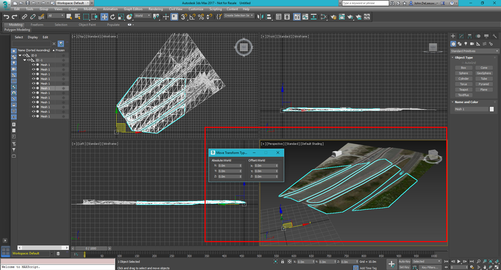
Task: Open the Render Setup teapot icon
Action: point(333,17)
